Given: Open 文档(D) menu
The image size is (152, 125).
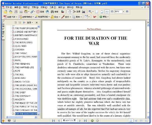Looking at the screenshot, I should [x=35, y=7].
